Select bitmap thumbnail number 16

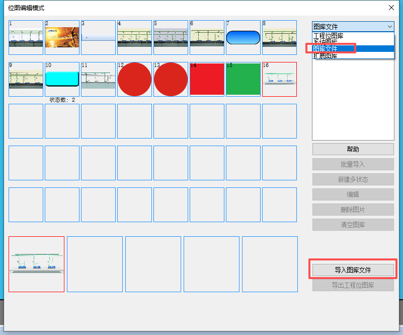pyautogui.click(x=279, y=79)
